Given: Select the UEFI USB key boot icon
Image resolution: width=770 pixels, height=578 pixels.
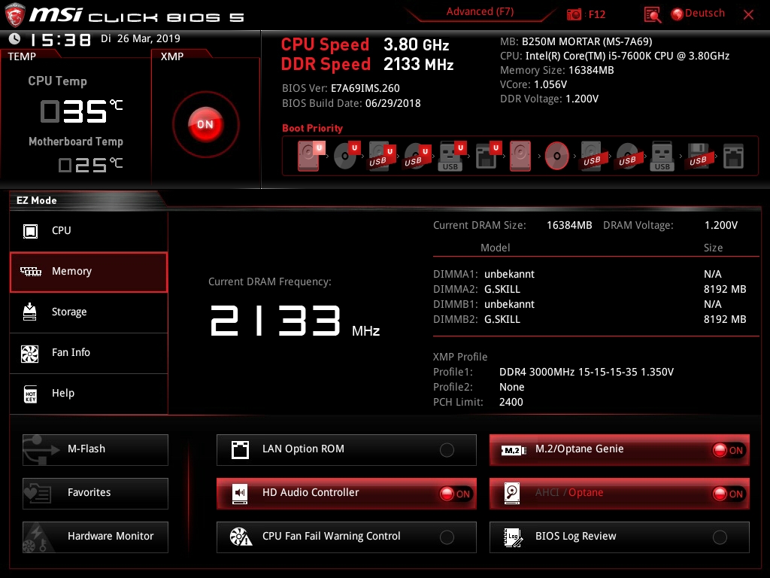Looking at the screenshot, I should [x=451, y=157].
